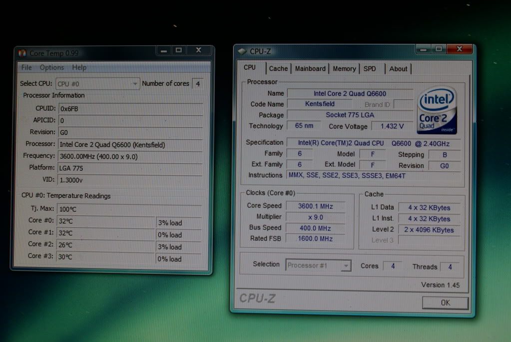Click the Version 1.45 text
The width and height of the screenshot is (511, 342).
[440, 285]
